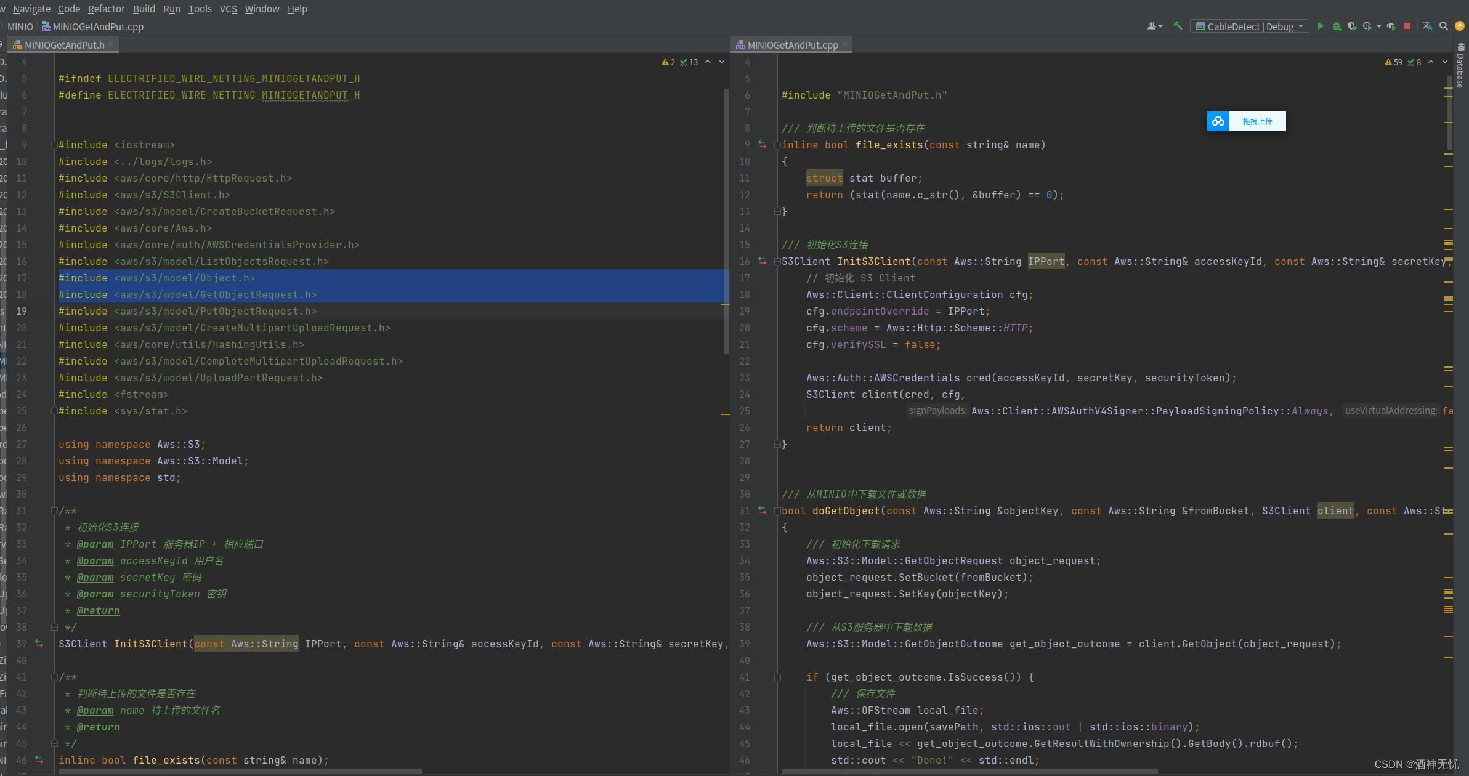Viewport: 1469px width, 776px height.
Task: Stop the running process (red square)
Action: tap(1407, 26)
